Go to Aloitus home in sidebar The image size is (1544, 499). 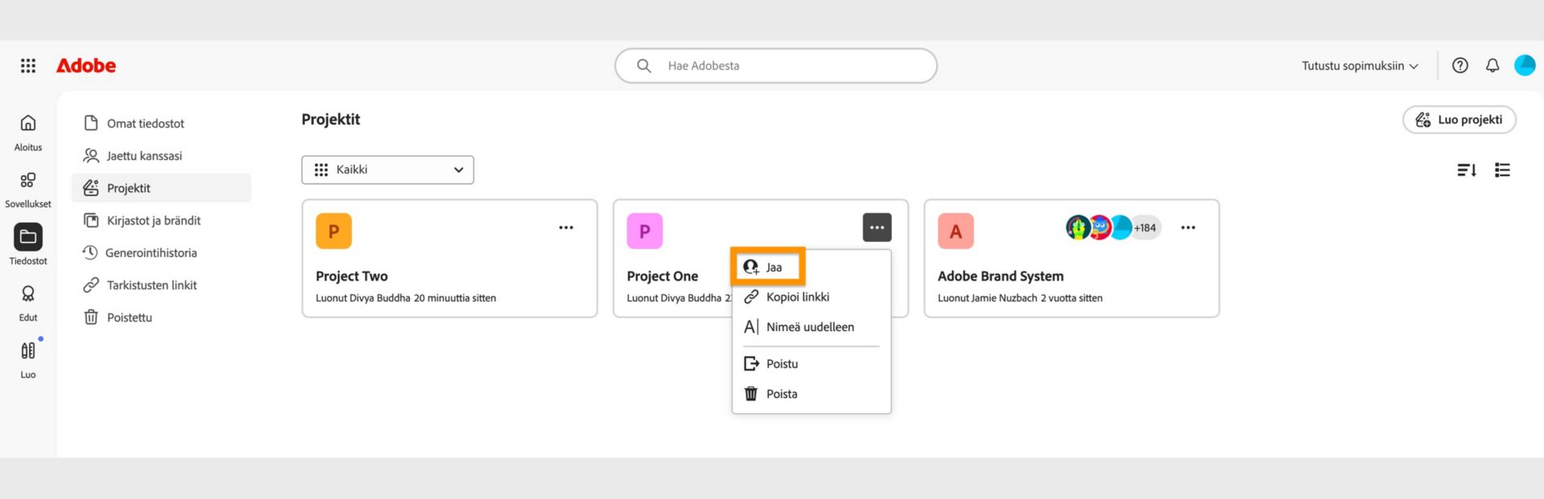coord(28,133)
